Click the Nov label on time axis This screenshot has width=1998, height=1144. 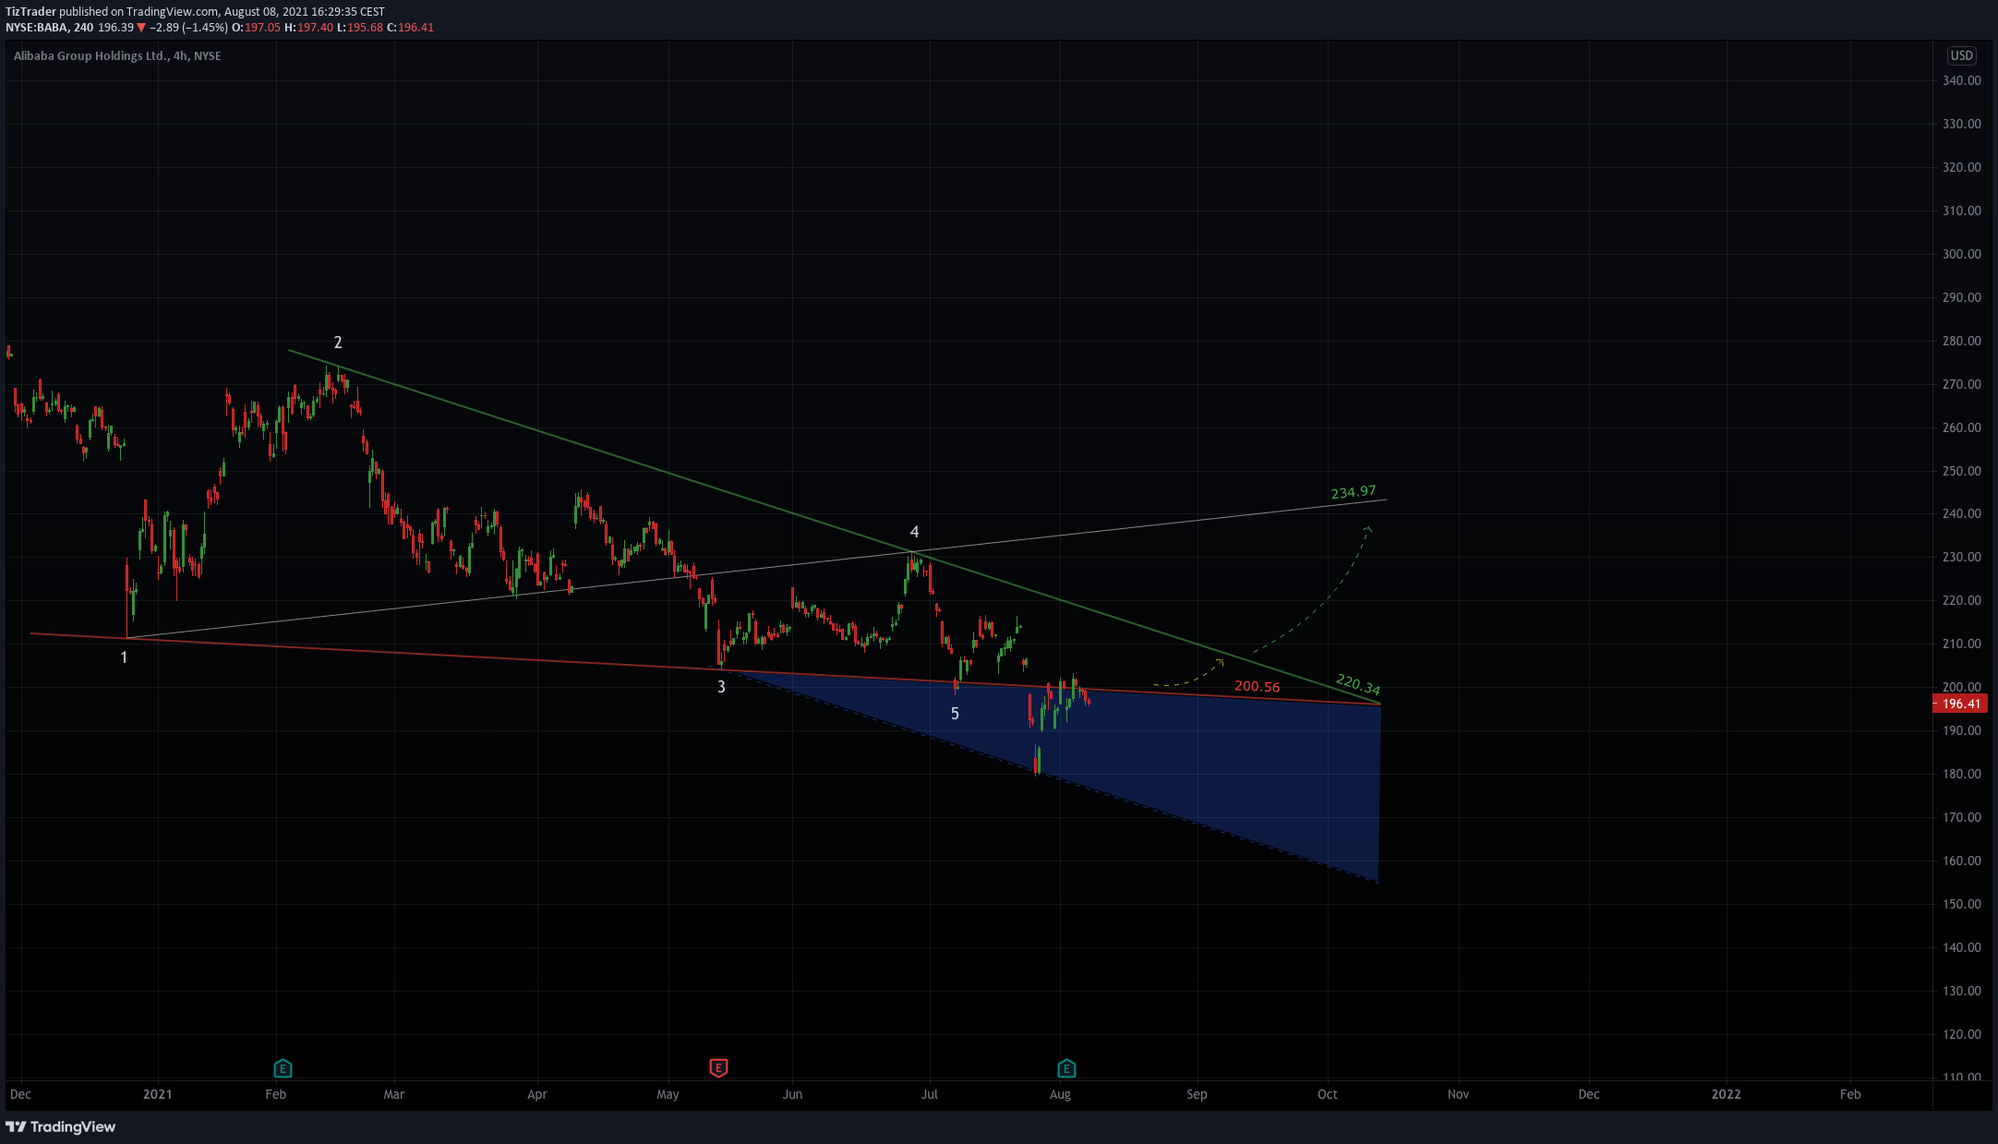pos(1458,1094)
